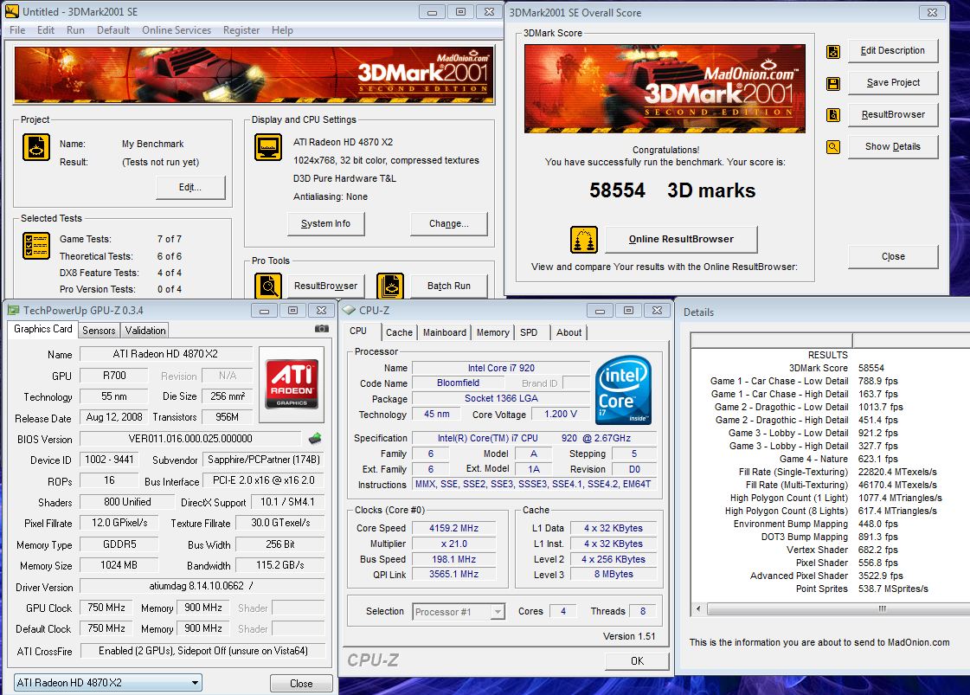Open the Edit menu in 3DMark2001
Screen dimensions: 970x695
click(x=46, y=29)
